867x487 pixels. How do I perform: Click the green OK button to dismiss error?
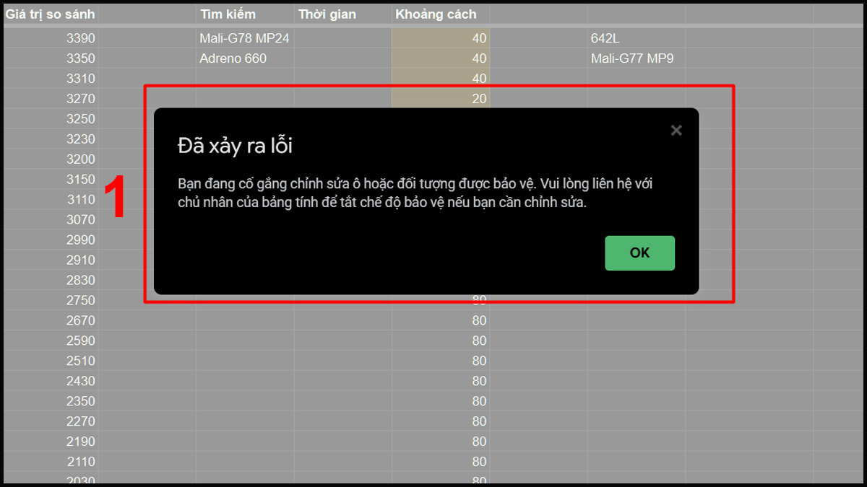click(x=639, y=253)
